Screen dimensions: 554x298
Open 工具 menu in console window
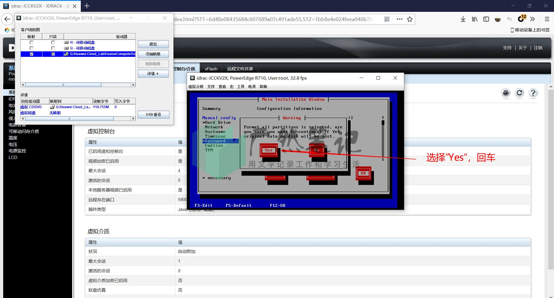tap(241, 87)
